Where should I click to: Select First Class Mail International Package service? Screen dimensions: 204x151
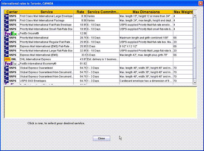(x=42, y=20)
